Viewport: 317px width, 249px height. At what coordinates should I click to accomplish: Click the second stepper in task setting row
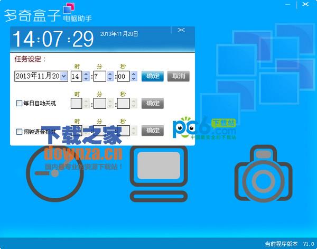(x=134, y=76)
